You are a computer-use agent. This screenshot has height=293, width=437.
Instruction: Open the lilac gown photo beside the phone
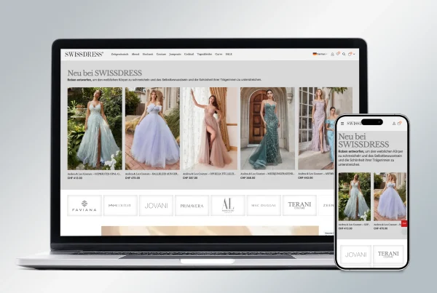316,129
